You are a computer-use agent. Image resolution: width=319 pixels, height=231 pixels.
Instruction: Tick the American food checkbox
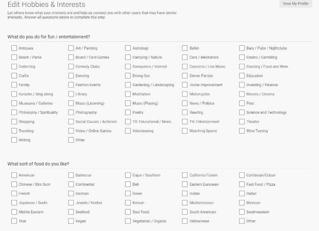click(x=14, y=175)
